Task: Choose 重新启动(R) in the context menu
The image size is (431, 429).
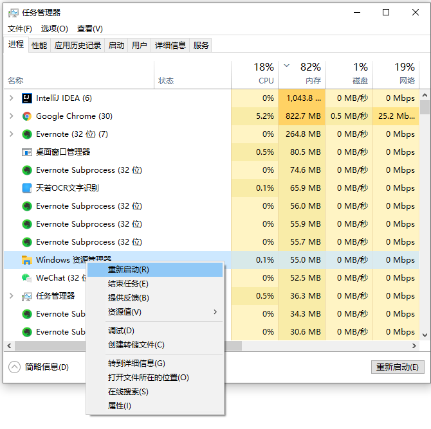Action: [155, 270]
